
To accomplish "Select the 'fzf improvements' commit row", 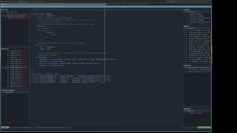I will (x=197, y=51).
